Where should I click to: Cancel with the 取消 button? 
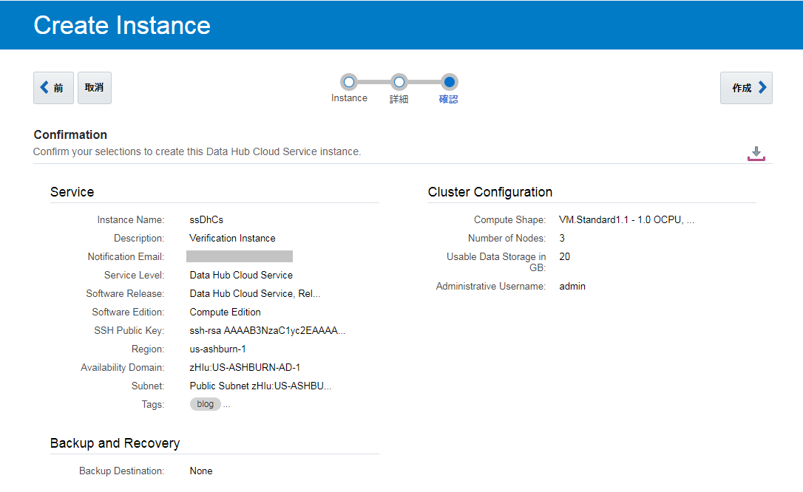point(94,88)
